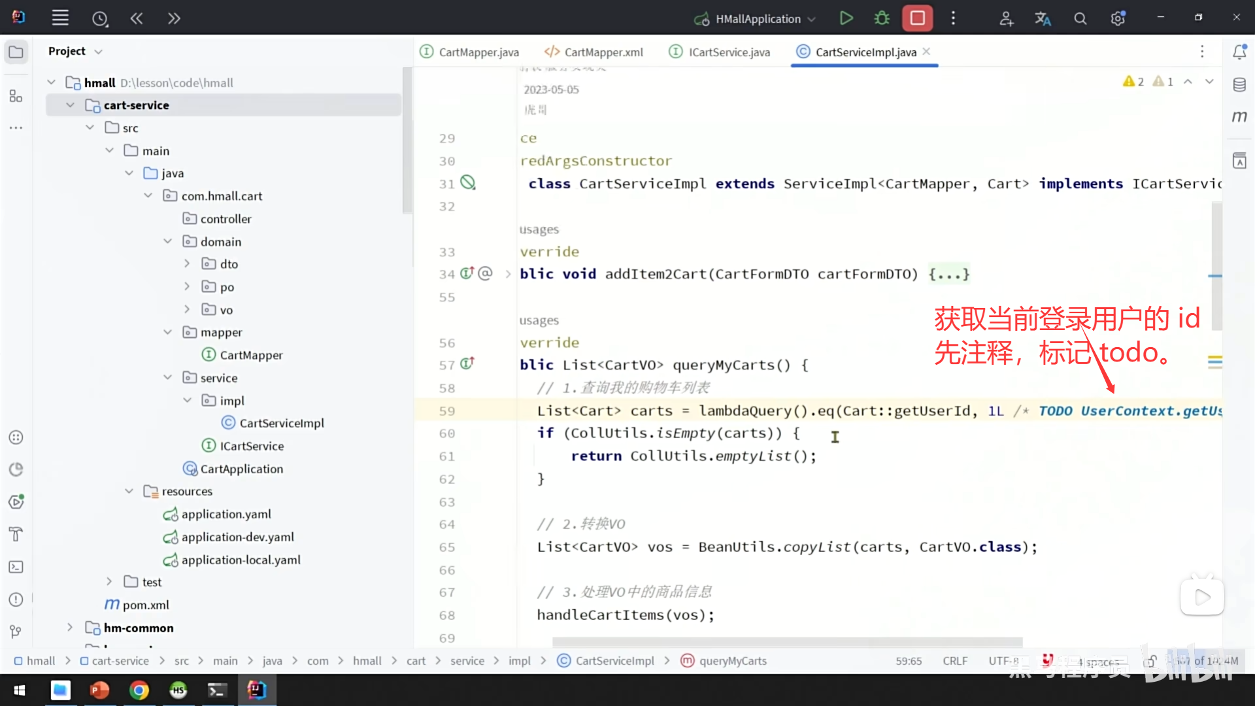Click the CRLF line separator indicator
The image size is (1255, 706).
[955, 661]
